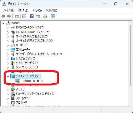The image size is (133, 113).
Task: Click the Forward arrow toolbar icon
Action: click(9, 16)
